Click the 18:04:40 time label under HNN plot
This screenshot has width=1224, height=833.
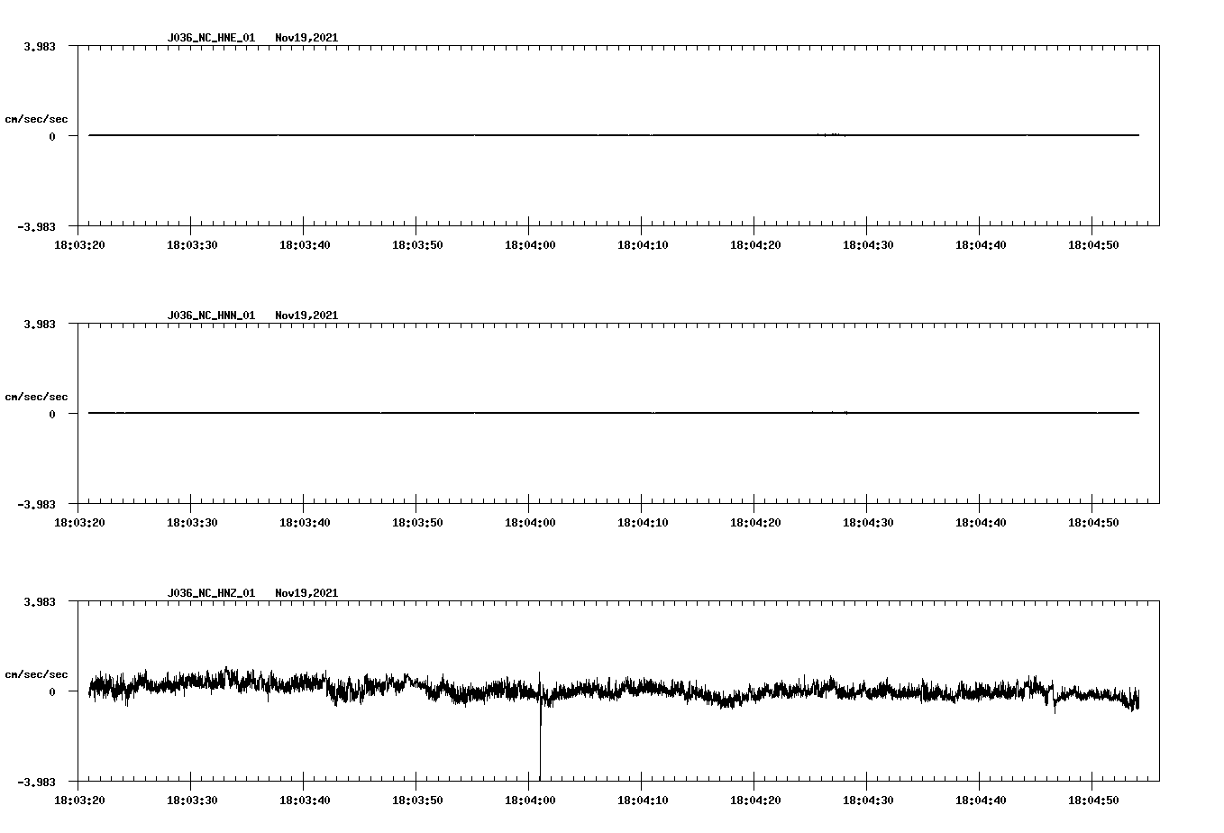[x=981, y=522]
